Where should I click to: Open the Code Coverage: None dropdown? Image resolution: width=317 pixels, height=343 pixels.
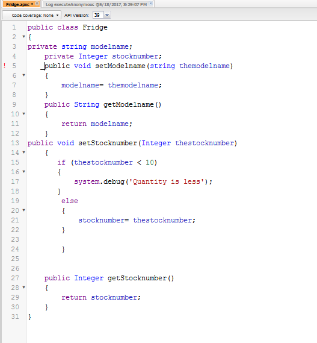click(x=32, y=15)
